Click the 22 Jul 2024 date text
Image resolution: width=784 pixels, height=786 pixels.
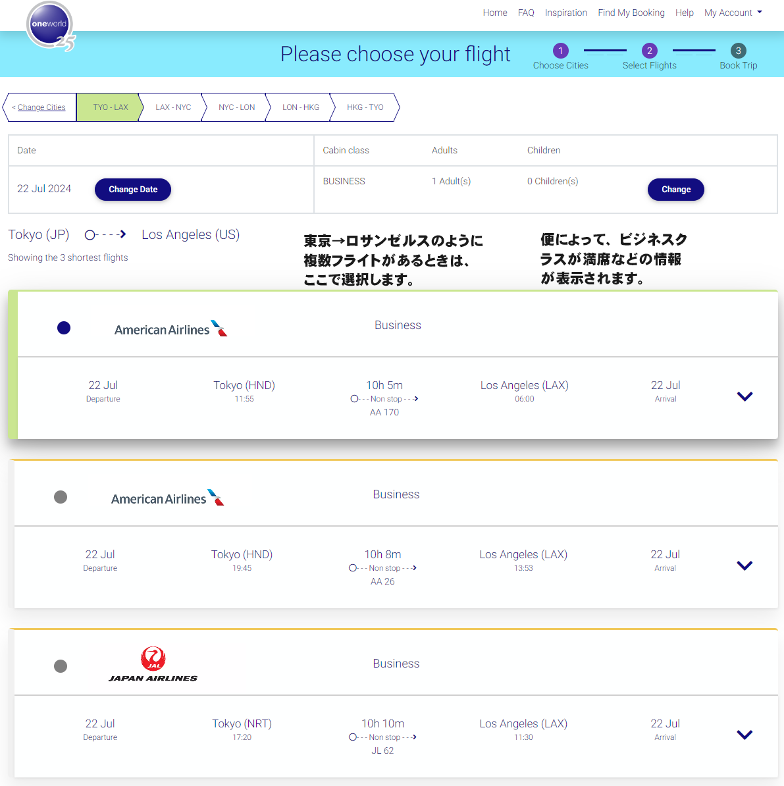coord(44,188)
